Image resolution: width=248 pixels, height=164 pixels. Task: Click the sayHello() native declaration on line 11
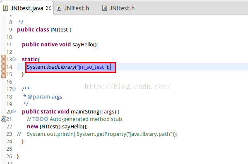click(x=60, y=45)
